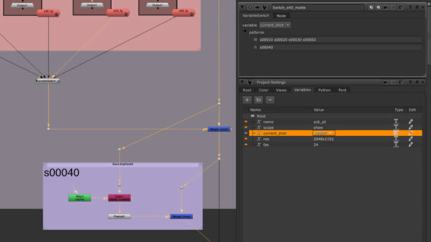
Task: Click the Switch_s40_matte node name field
Action: click(x=318, y=7)
